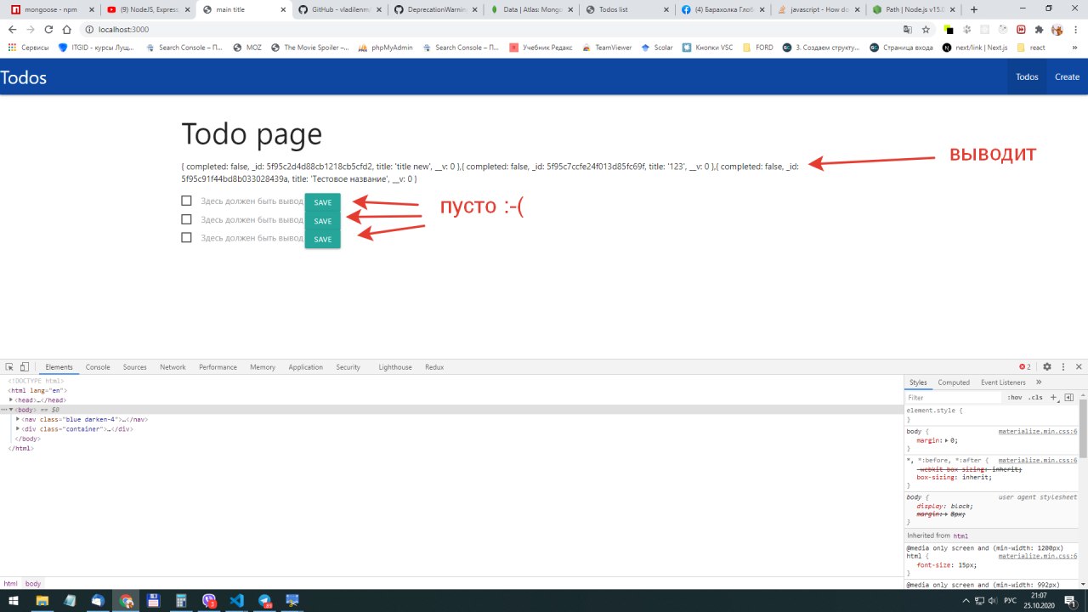Open the Windows Start menu
The width and height of the screenshot is (1088, 612).
tap(12, 600)
